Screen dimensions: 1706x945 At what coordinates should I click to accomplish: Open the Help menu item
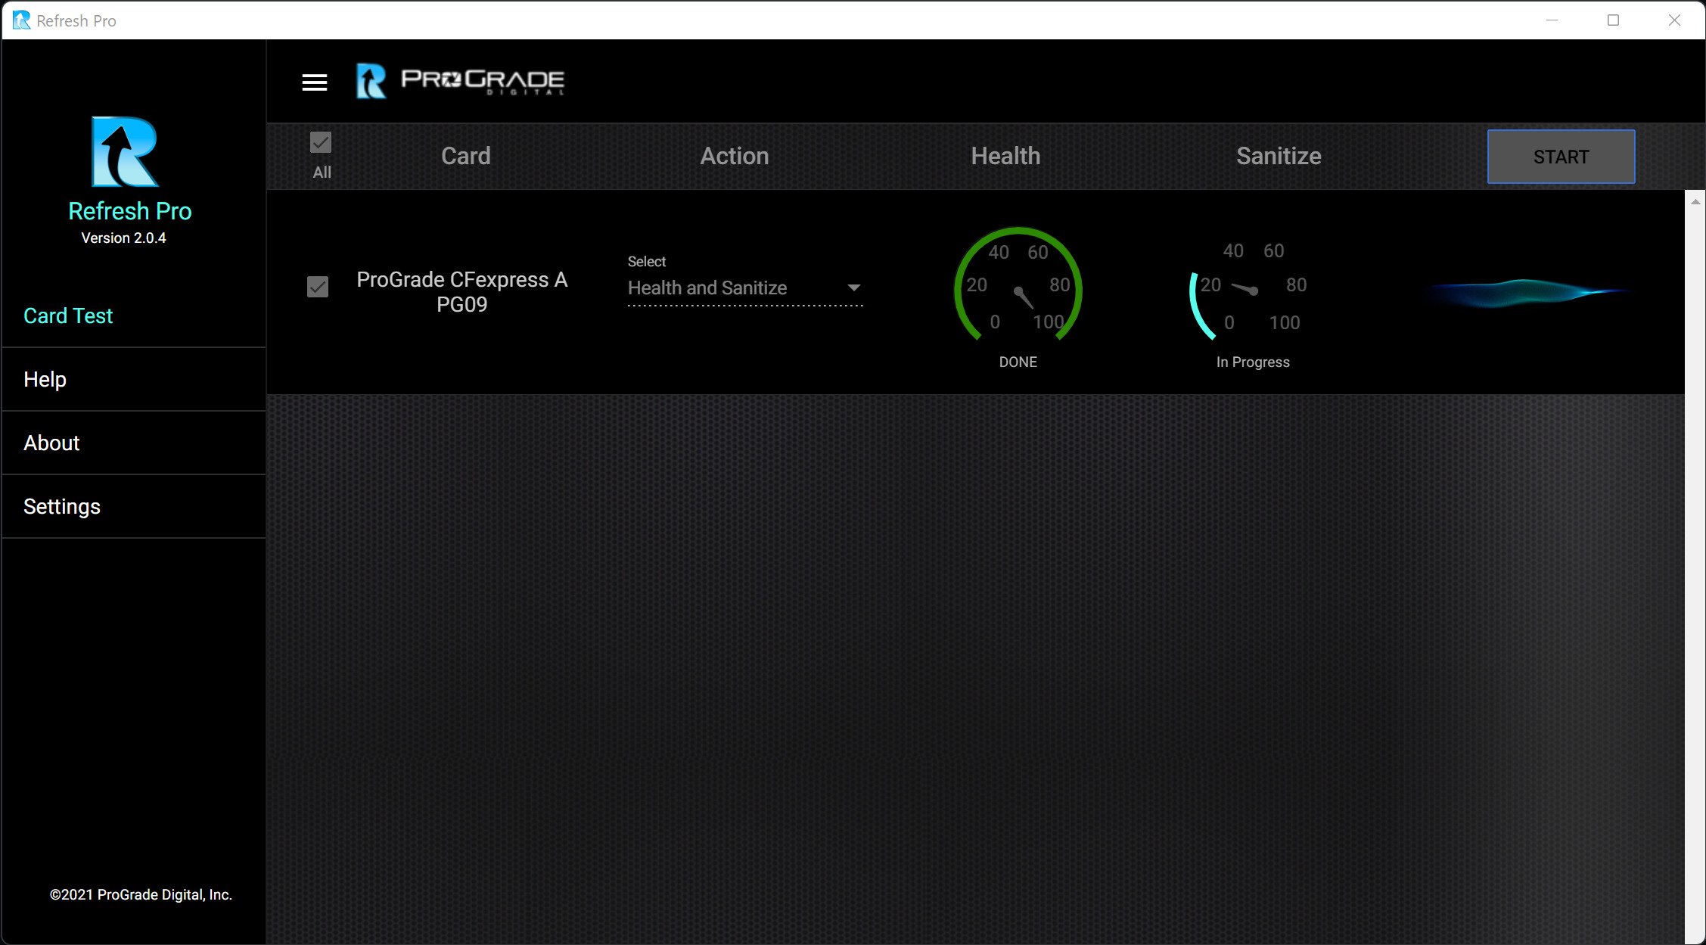click(45, 379)
